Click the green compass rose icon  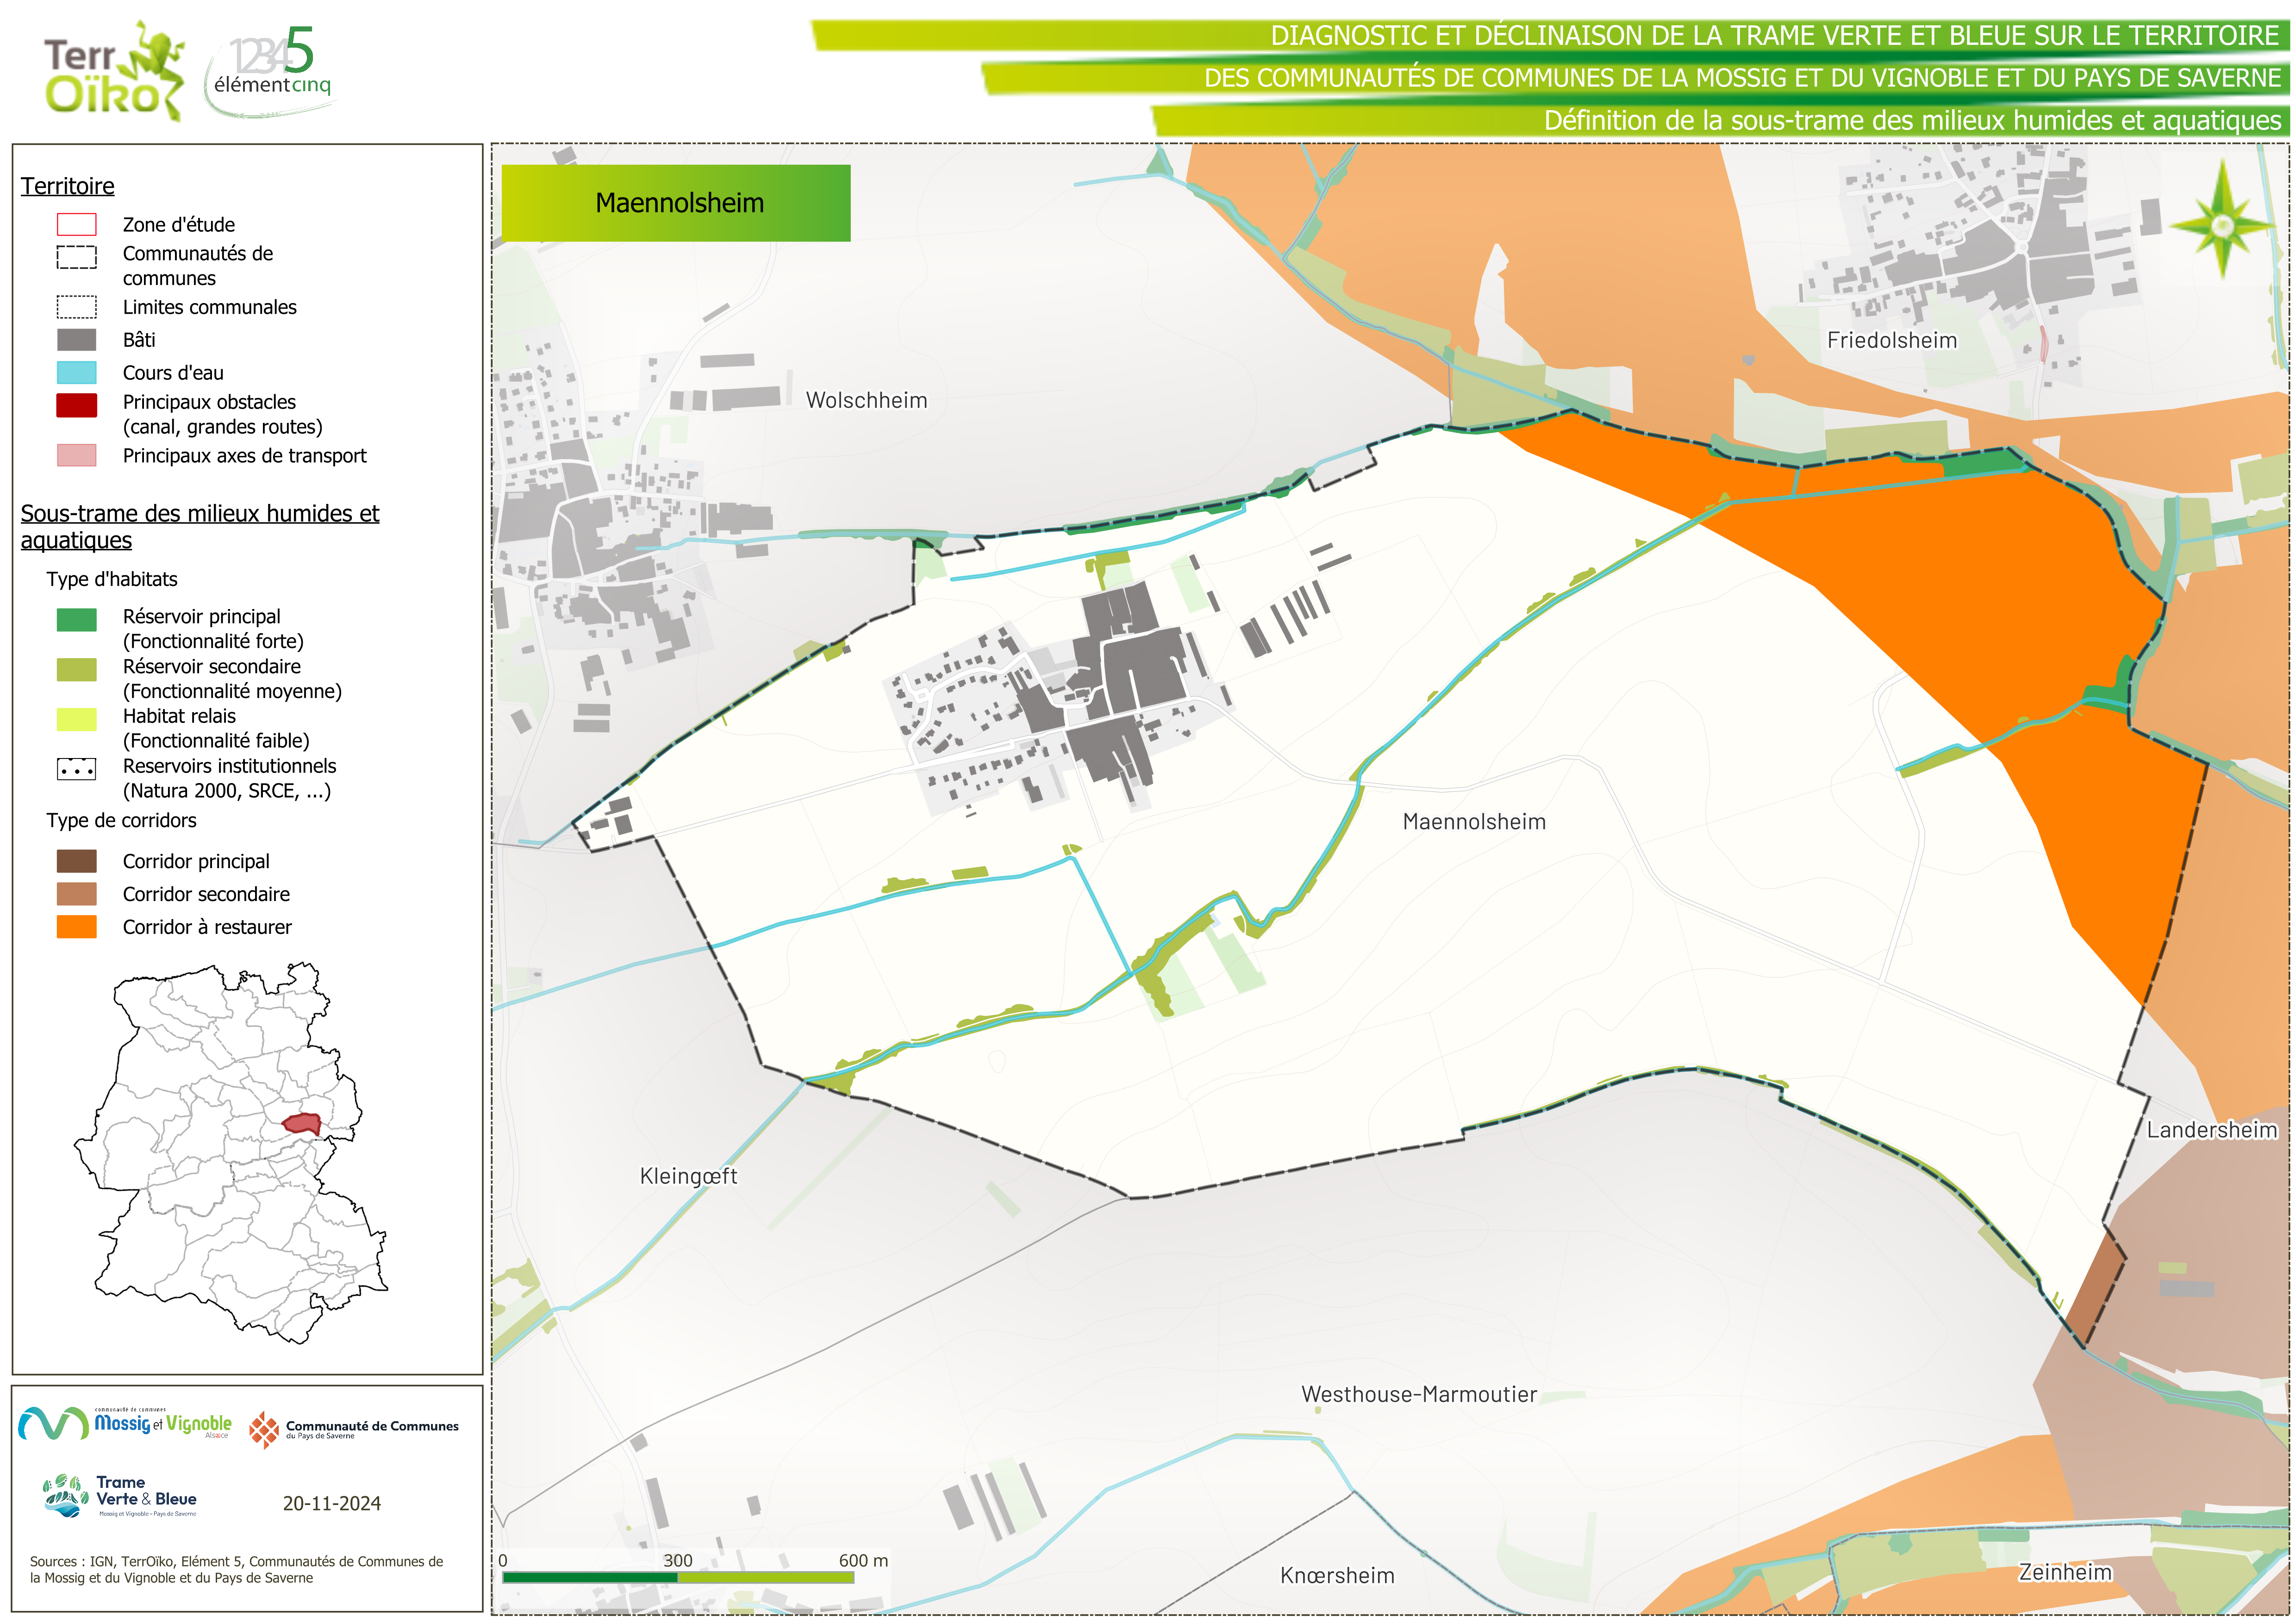tap(2222, 225)
